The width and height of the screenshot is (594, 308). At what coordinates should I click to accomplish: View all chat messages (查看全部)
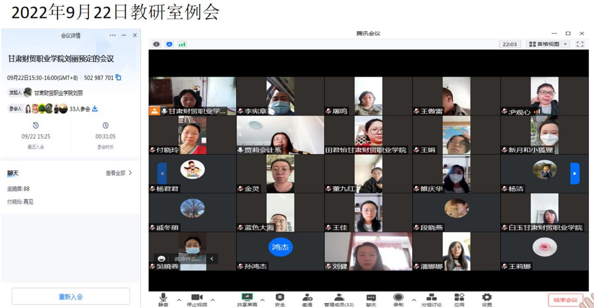(118, 173)
